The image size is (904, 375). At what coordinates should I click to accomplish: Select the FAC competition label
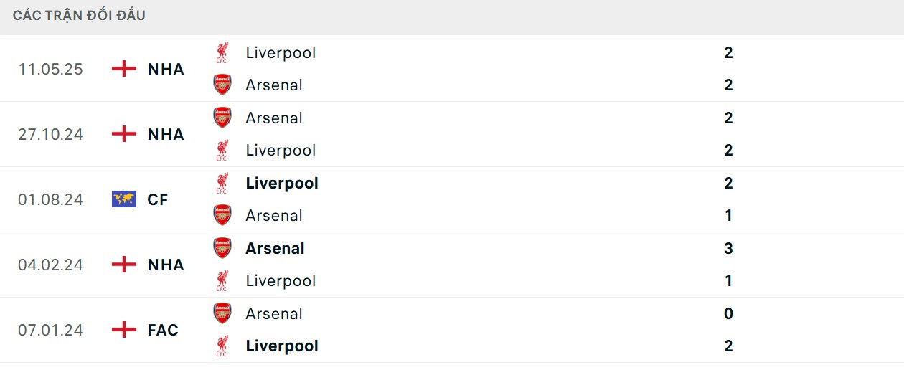click(x=163, y=330)
